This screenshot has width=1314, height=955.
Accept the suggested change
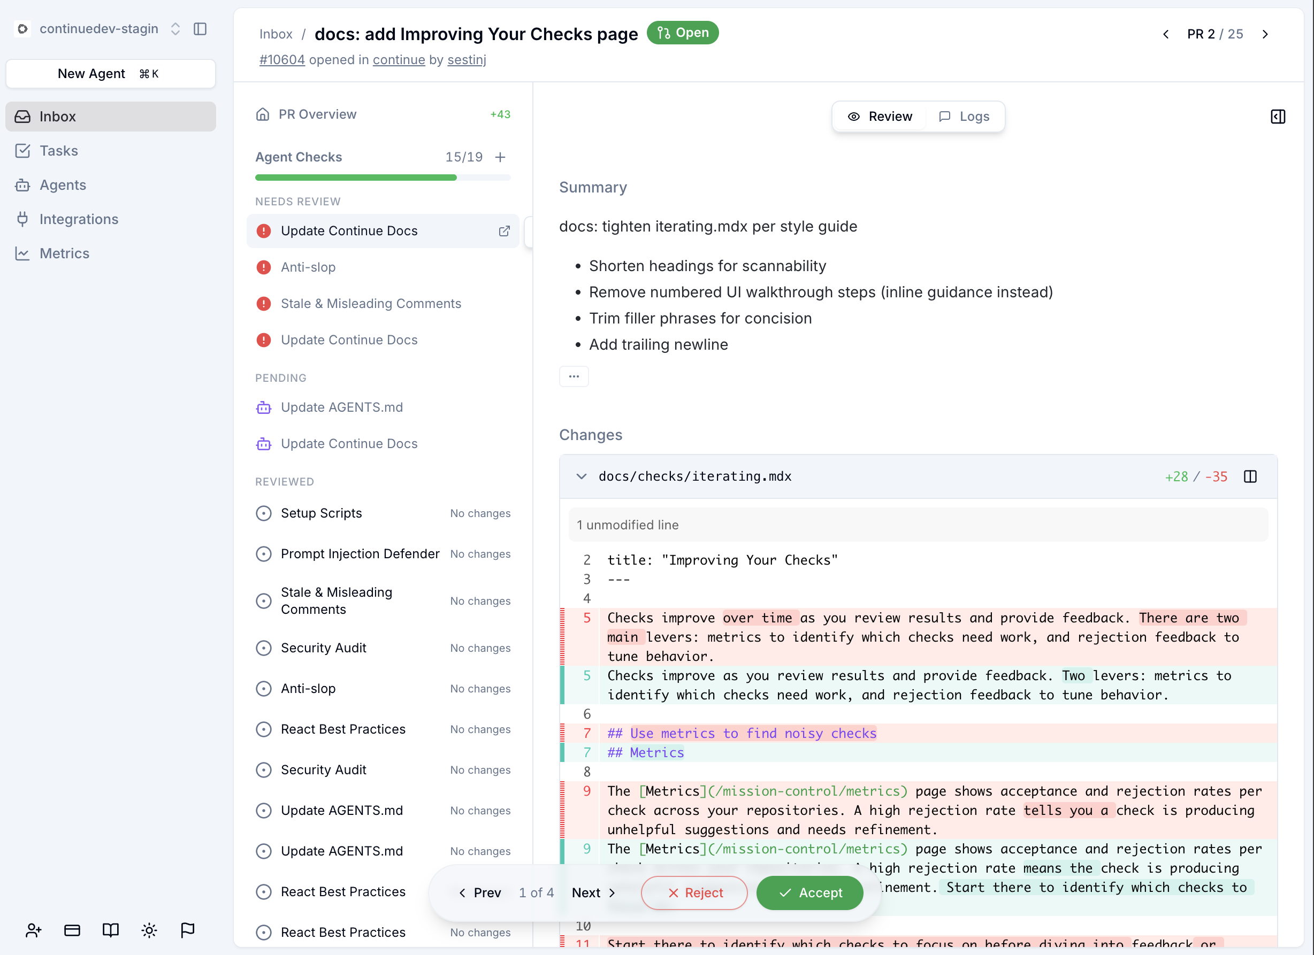pos(809,892)
